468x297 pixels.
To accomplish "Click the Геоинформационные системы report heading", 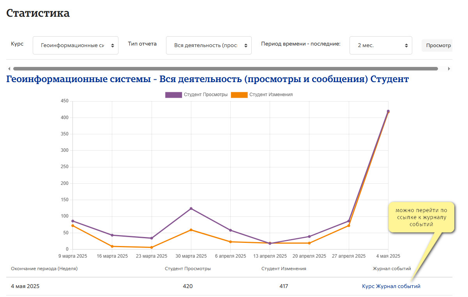I will [x=207, y=79].
